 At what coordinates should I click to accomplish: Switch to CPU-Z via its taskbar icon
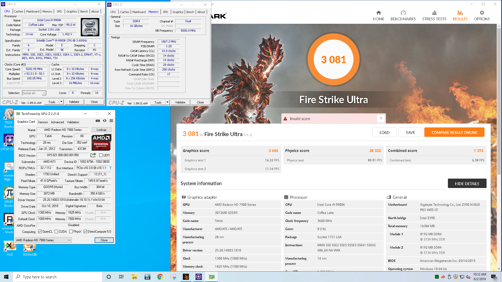point(199,277)
